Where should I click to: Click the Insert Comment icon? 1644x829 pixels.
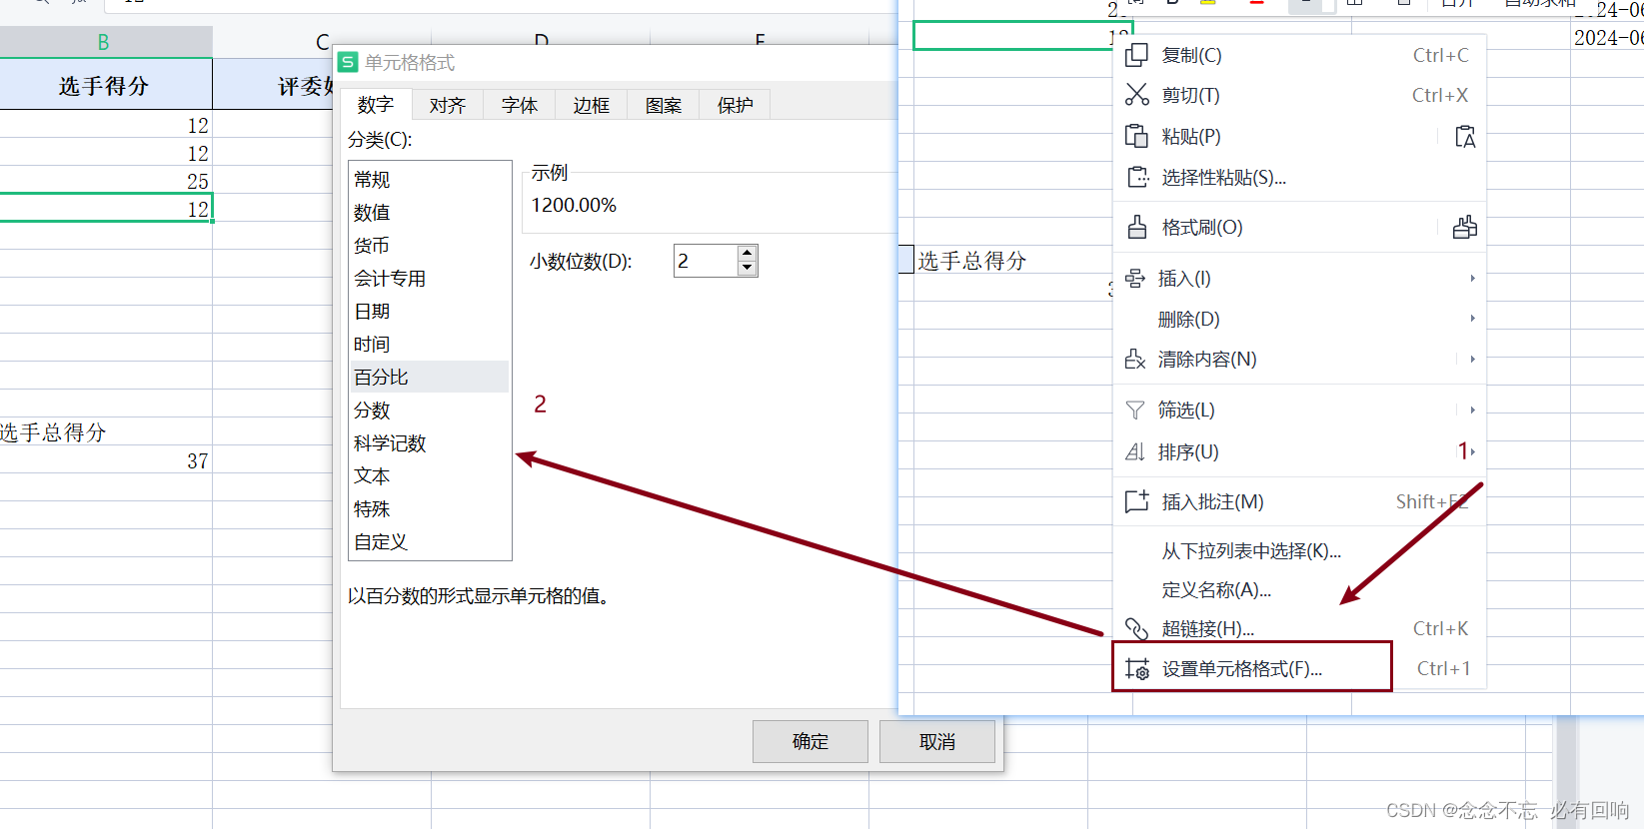click(1137, 501)
